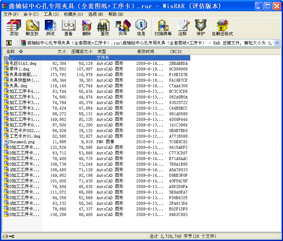
Task: Select the 夹具快垫块(... file row
Action: [97, 80]
